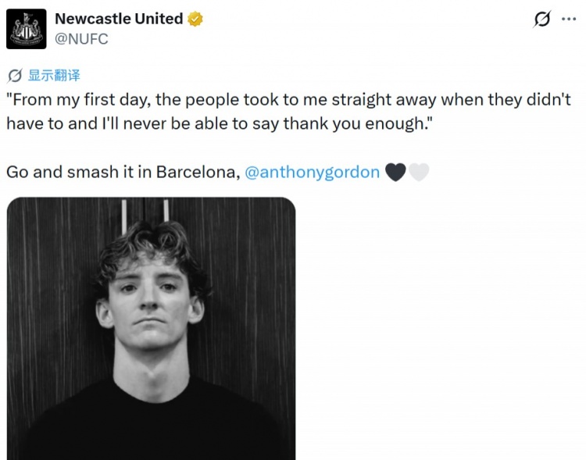Click the white heart emoji
This screenshot has width=586, height=460.
(419, 173)
